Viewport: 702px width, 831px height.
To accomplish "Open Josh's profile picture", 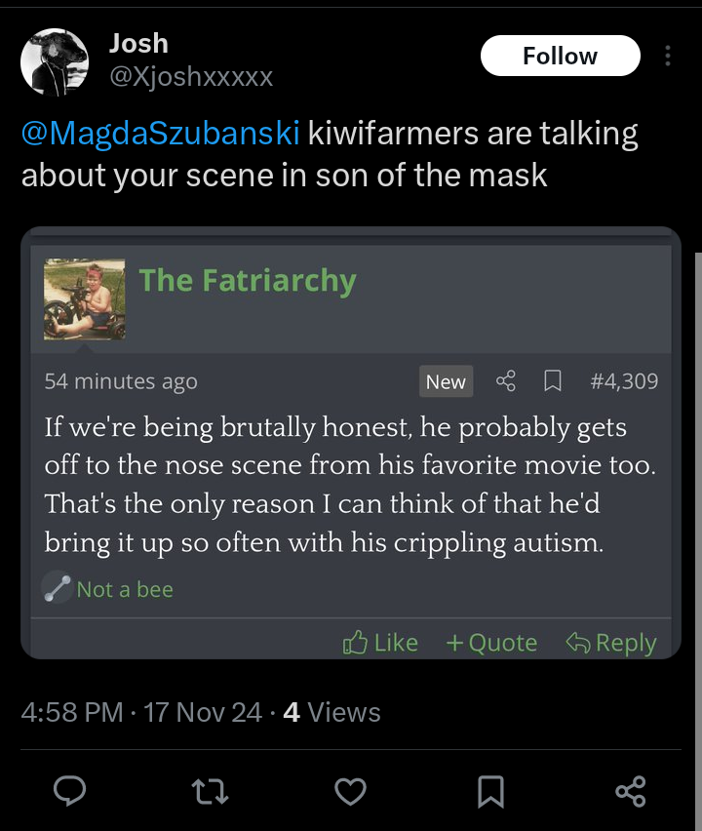I will point(55,62).
